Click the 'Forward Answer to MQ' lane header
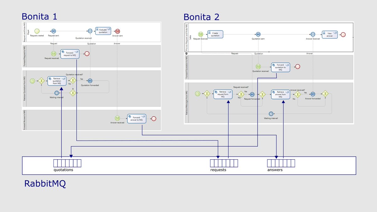The height and width of the screenshot is (212, 377). click(x=25, y=120)
